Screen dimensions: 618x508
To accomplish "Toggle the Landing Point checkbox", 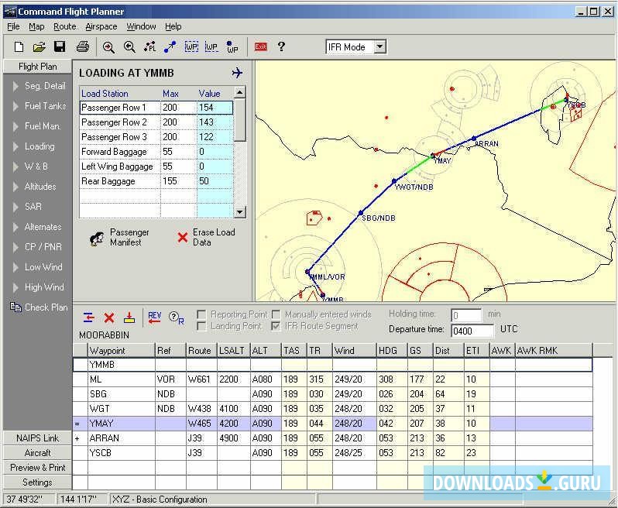I will pos(201,326).
